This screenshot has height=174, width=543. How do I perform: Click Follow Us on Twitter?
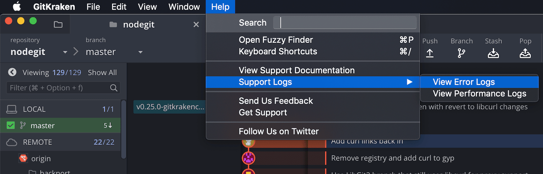click(278, 131)
